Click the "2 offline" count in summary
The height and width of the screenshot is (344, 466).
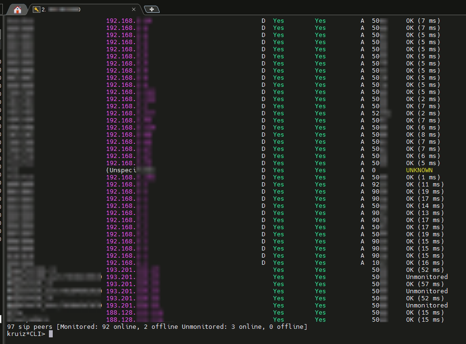pyautogui.click(x=161, y=327)
